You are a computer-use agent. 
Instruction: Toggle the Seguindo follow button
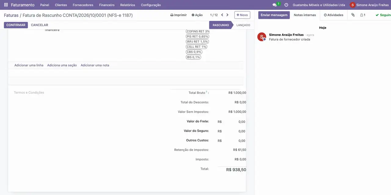click(383, 15)
